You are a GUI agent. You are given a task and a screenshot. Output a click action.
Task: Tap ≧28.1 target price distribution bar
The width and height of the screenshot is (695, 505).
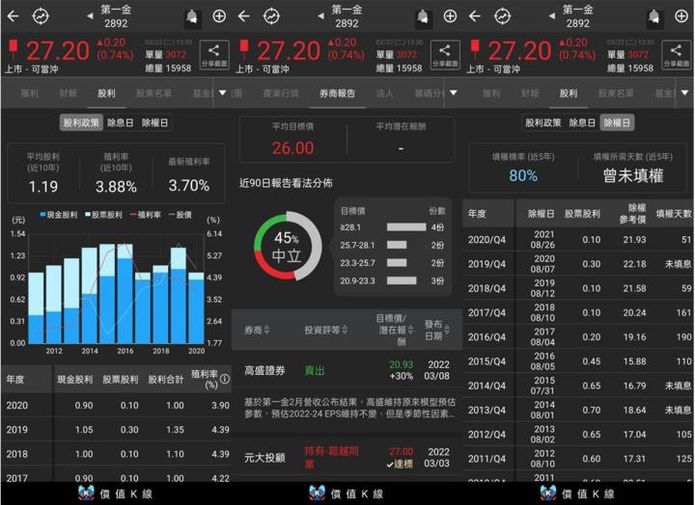(x=406, y=227)
